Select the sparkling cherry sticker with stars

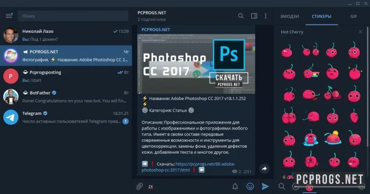354,73
